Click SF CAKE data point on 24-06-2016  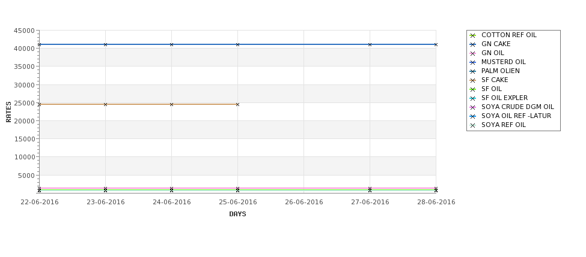(171, 104)
